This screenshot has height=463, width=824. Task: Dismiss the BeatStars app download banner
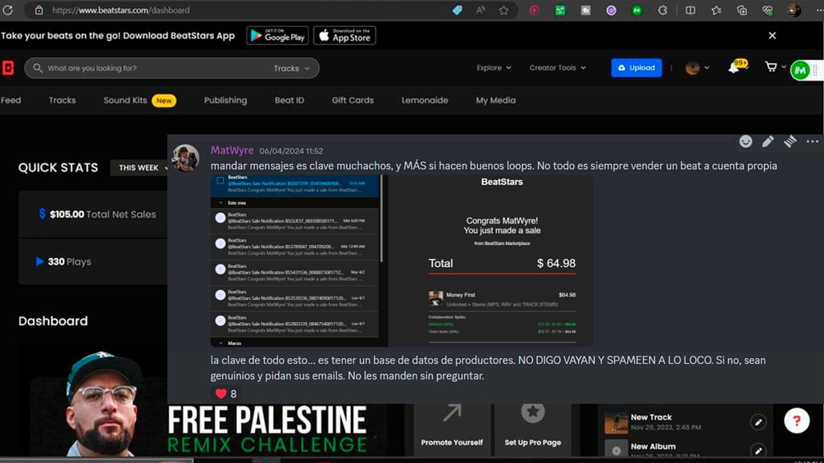coord(772,36)
